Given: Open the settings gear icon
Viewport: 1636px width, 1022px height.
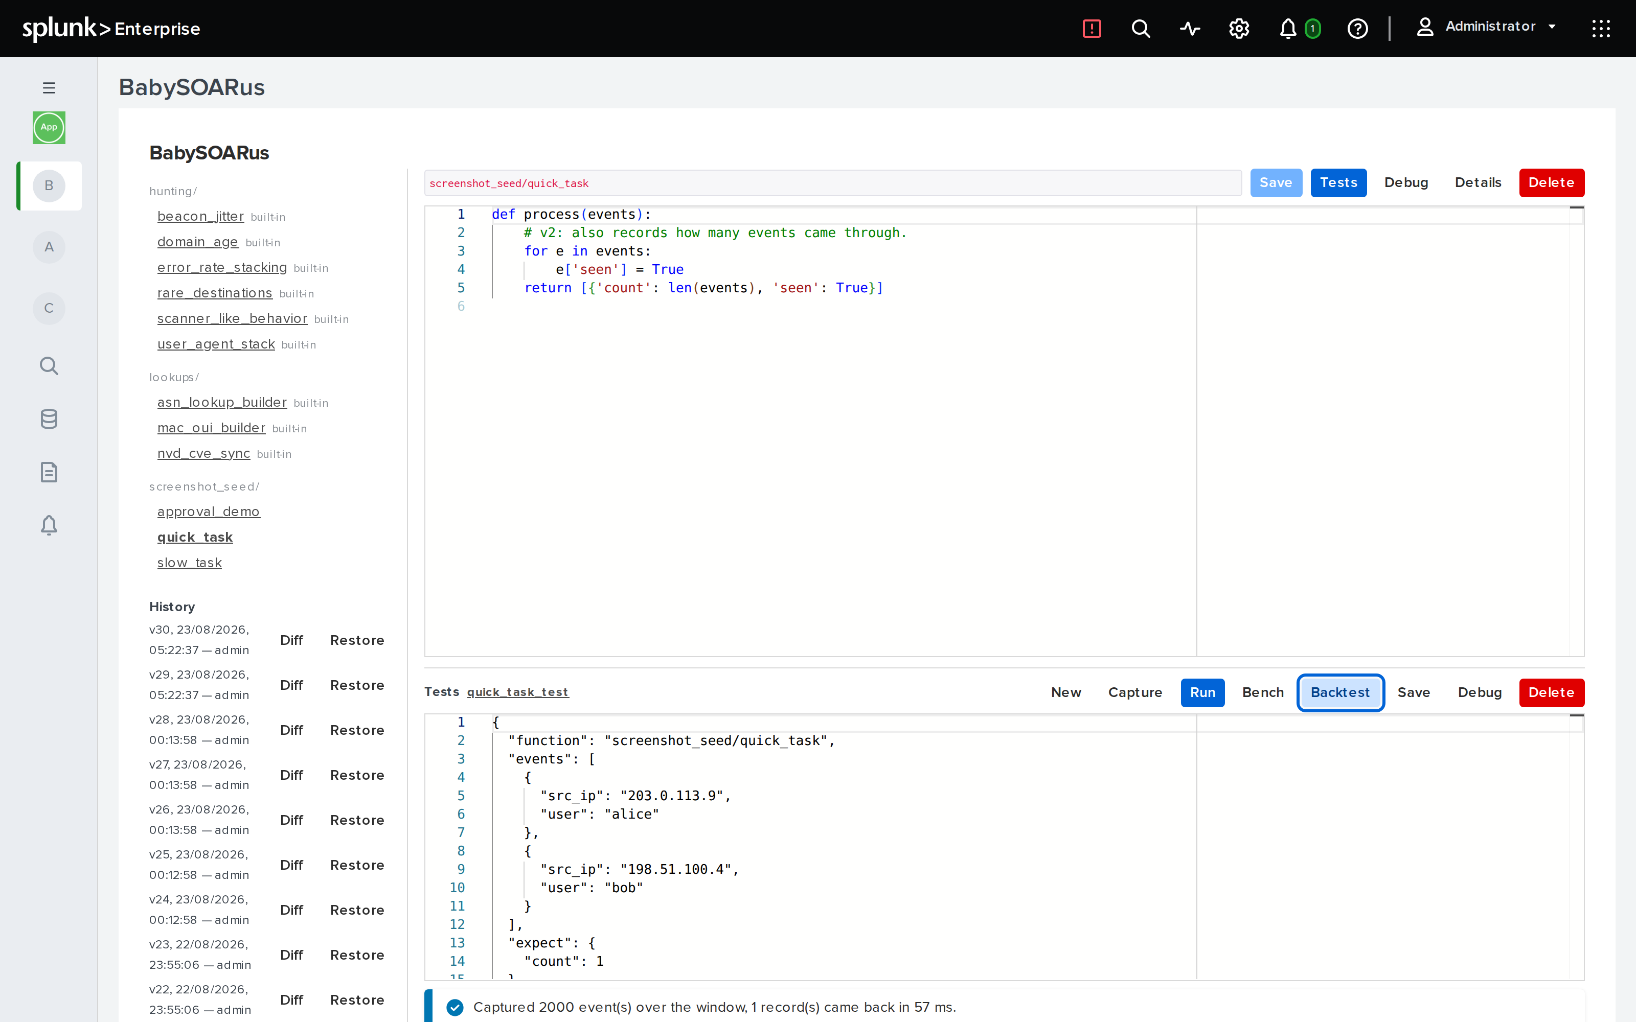Looking at the screenshot, I should (x=1239, y=29).
